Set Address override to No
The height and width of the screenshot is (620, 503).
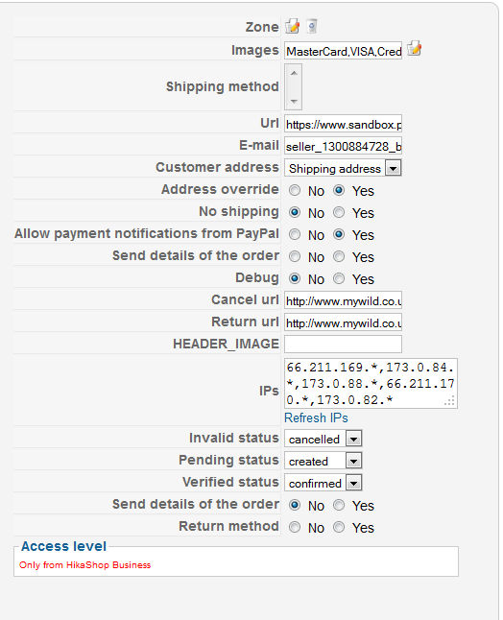click(294, 191)
